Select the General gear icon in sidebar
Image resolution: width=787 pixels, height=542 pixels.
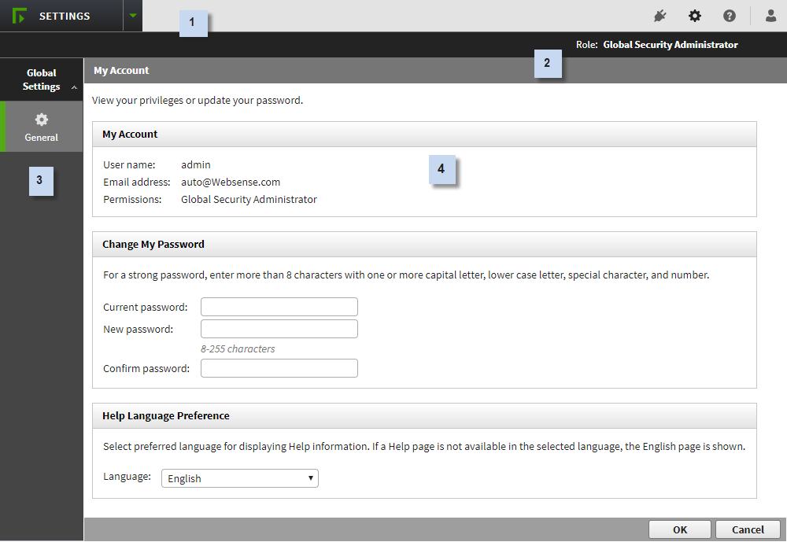[x=41, y=120]
